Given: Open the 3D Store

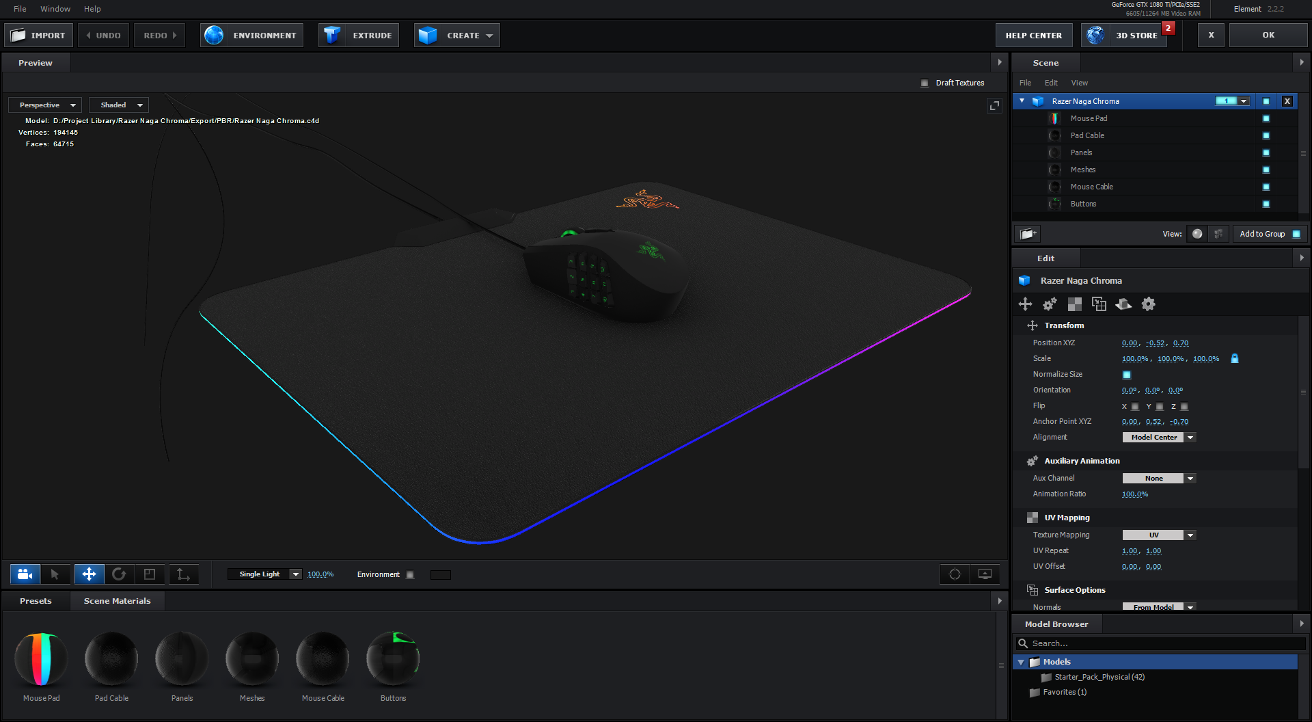Looking at the screenshot, I should tap(1125, 36).
